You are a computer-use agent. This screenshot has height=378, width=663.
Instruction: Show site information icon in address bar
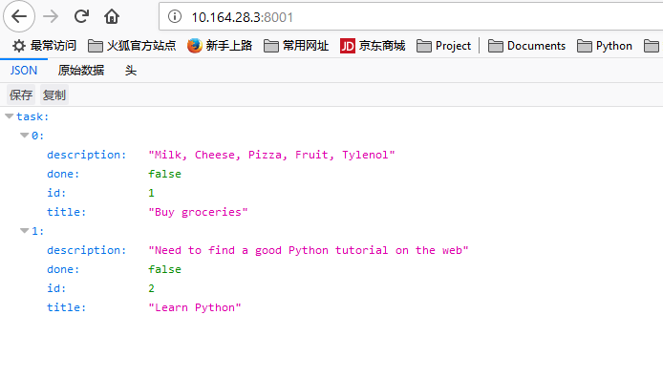pos(175,16)
